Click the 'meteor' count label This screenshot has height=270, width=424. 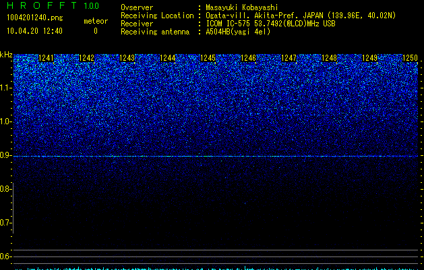(96, 21)
